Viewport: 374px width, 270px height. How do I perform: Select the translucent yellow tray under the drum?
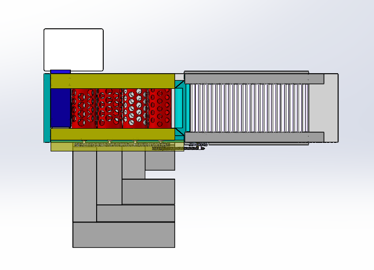click(117, 146)
